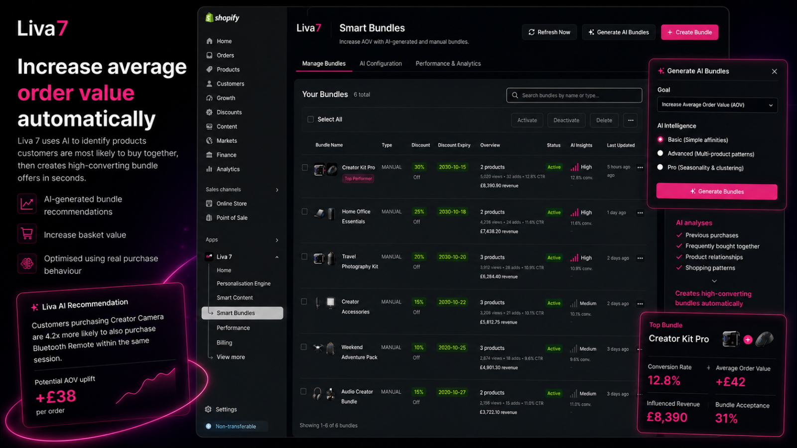The height and width of the screenshot is (448, 797).
Task: Click the Shopify logo
Action: click(222, 18)
